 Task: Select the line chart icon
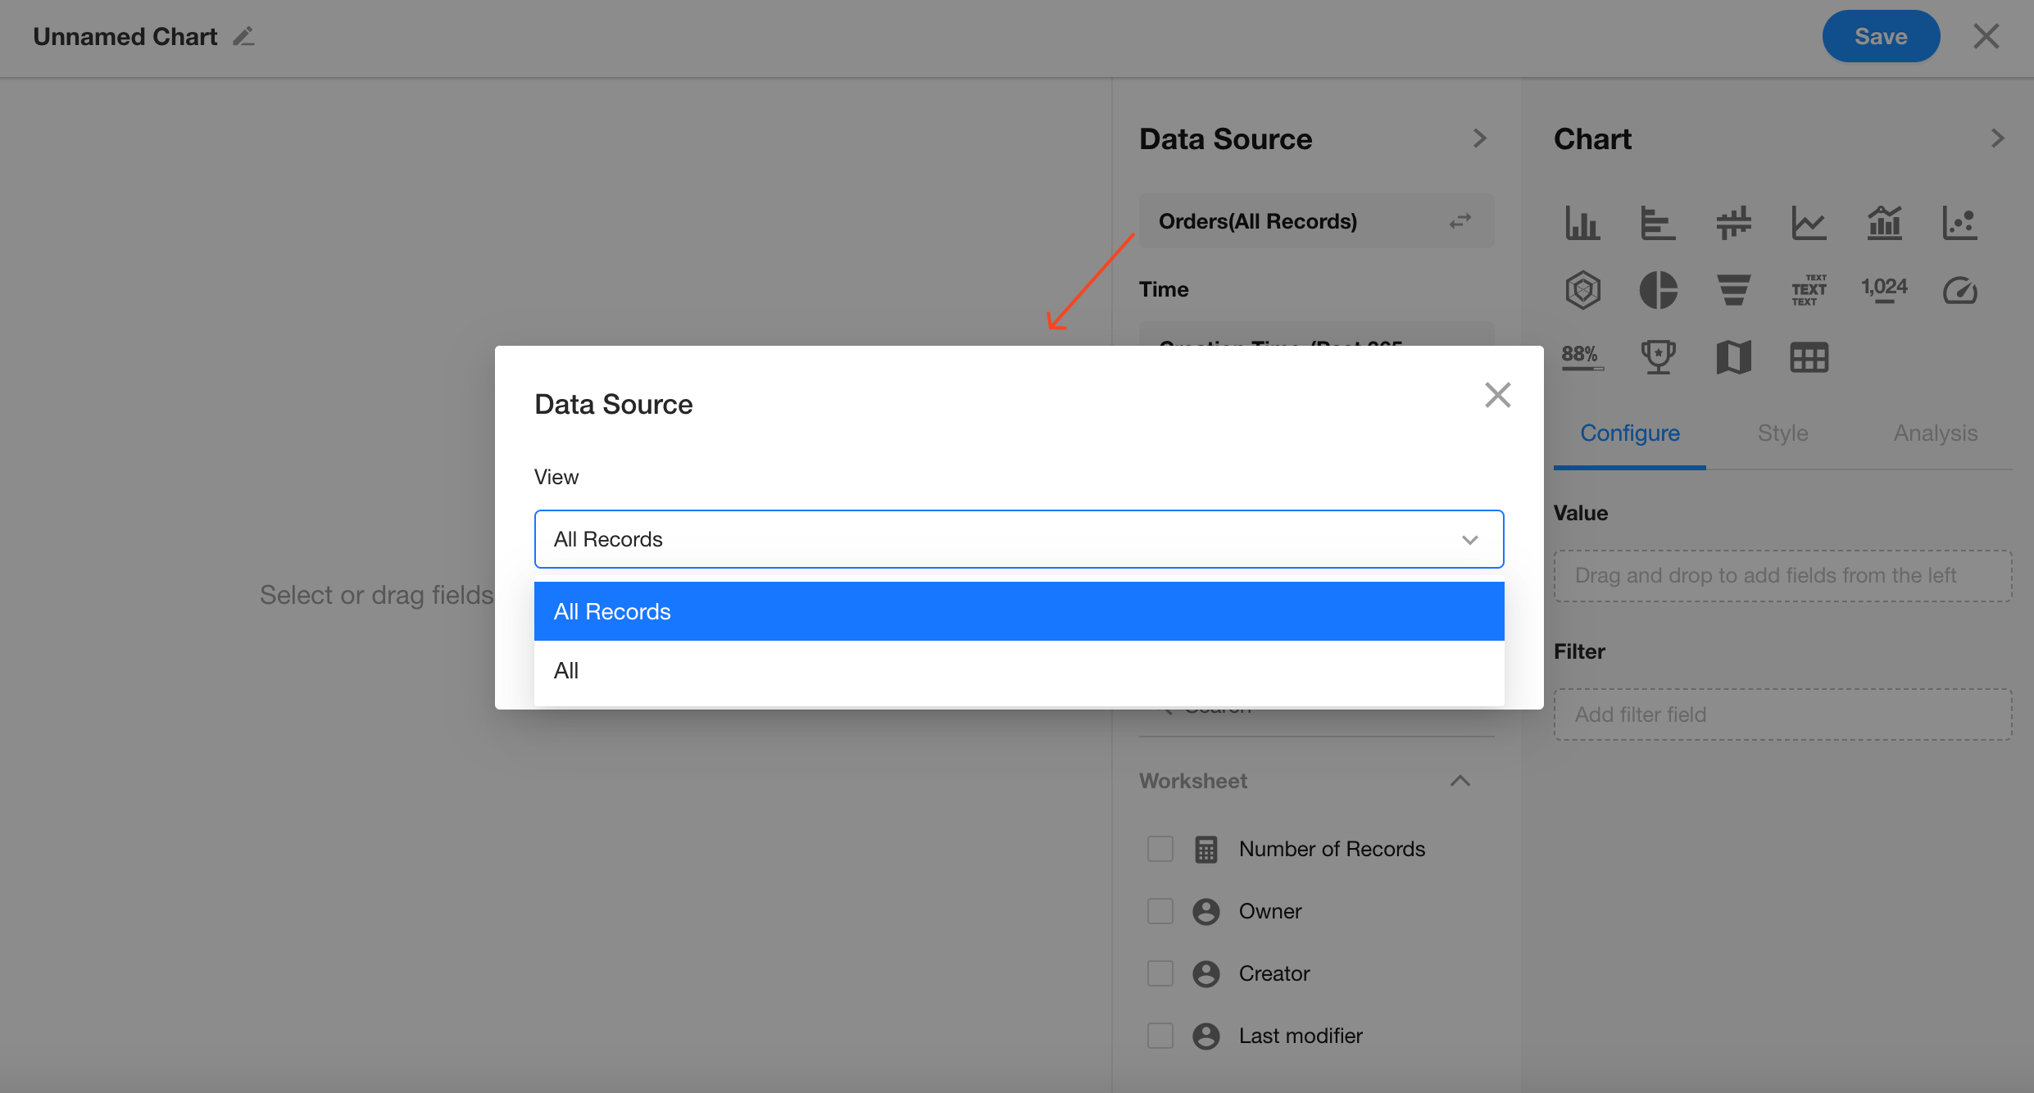[1809, 223]
